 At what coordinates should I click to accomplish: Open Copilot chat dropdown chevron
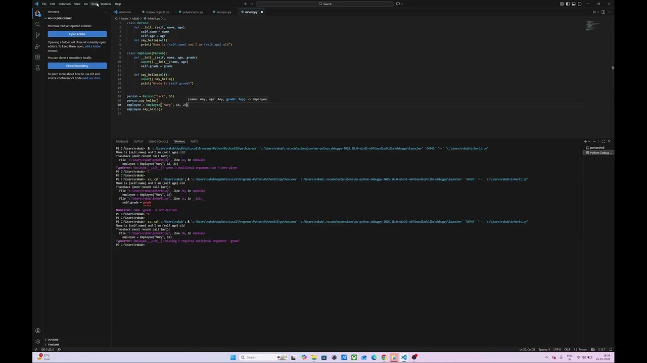pos(402,4)
